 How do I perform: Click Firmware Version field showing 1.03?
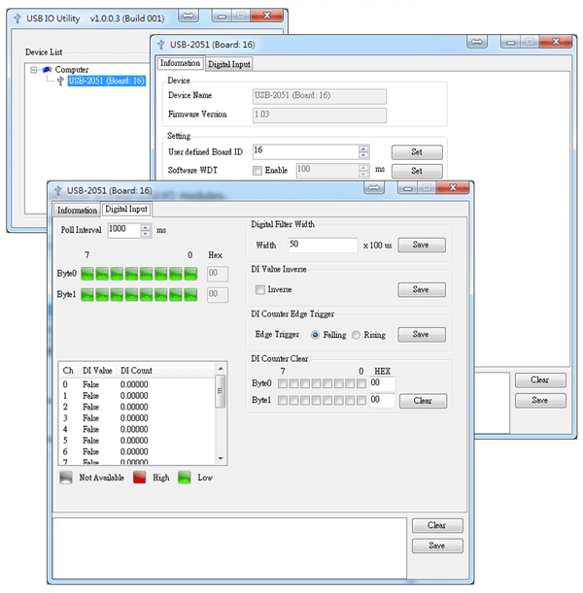tap(320, 115)
